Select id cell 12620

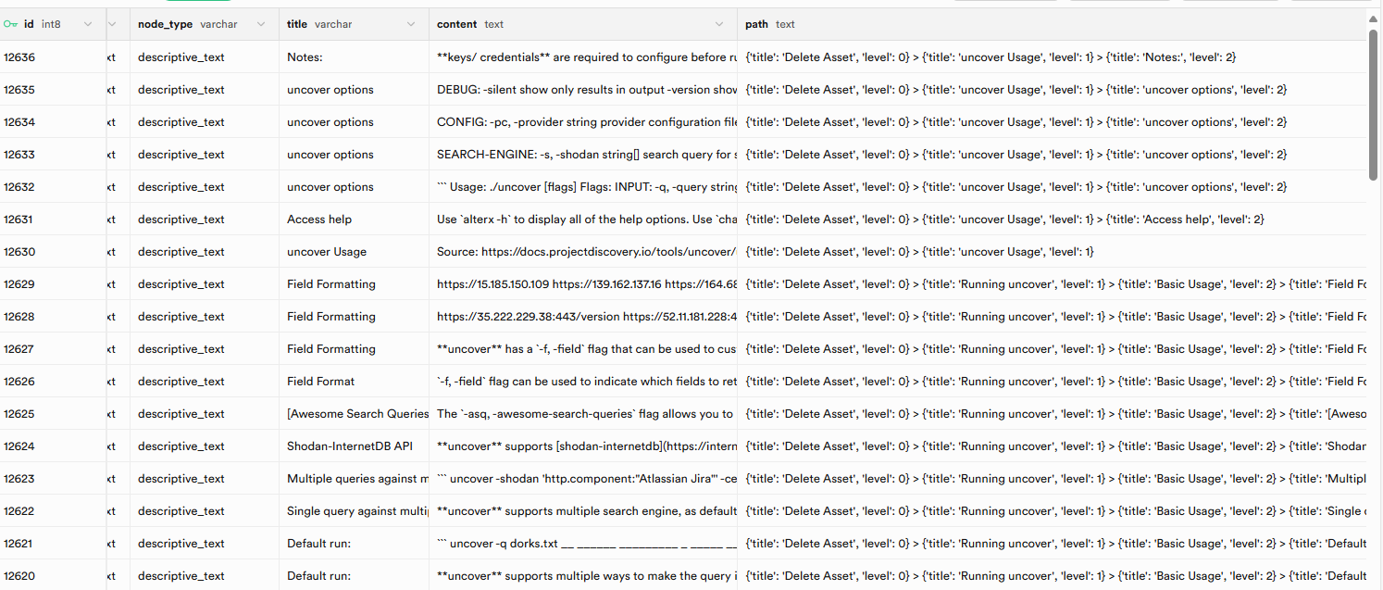[53, 576]
